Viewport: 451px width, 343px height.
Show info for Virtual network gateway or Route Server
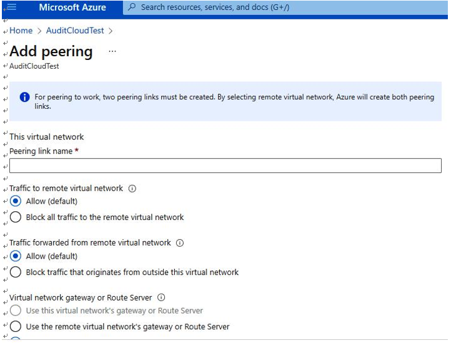pos(161,297)
